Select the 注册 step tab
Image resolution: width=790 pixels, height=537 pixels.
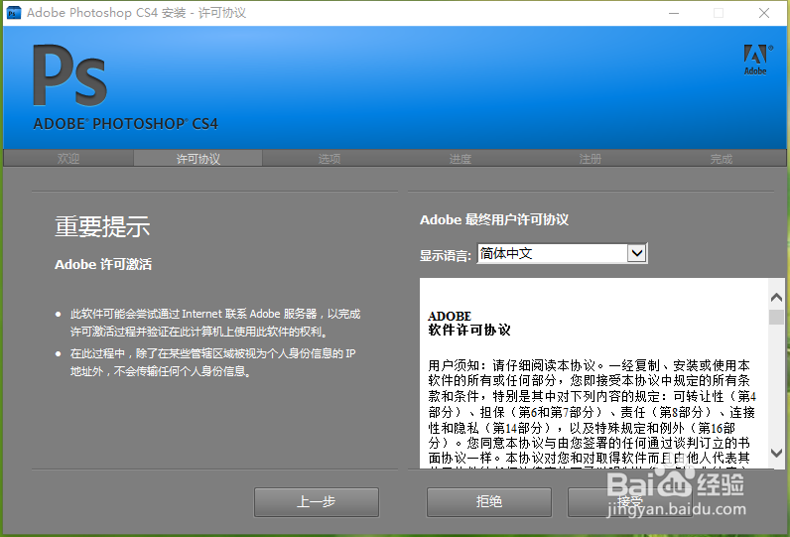[x=590, y=159]
